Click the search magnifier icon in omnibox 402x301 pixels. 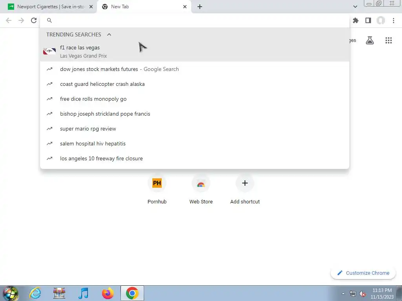[x=49, y=20]
